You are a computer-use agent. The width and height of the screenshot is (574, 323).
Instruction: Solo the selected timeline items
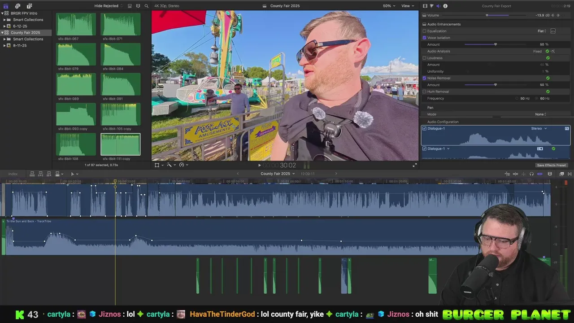[x=531, y=174]
